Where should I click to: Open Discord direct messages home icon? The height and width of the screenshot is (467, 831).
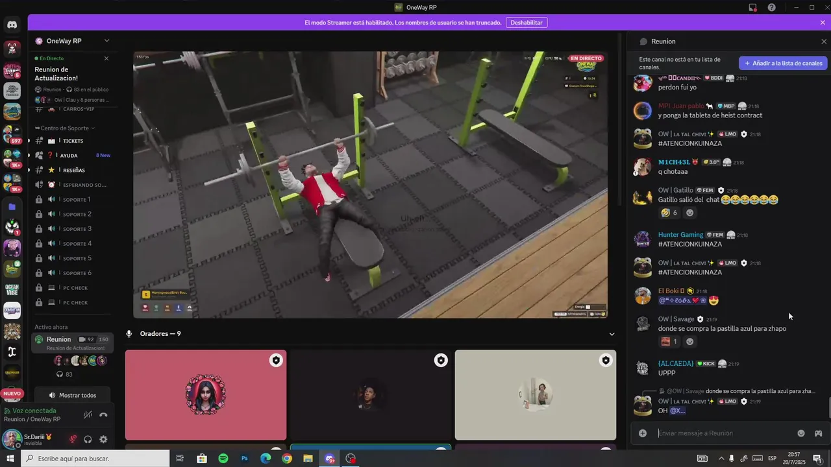[12, 25]
